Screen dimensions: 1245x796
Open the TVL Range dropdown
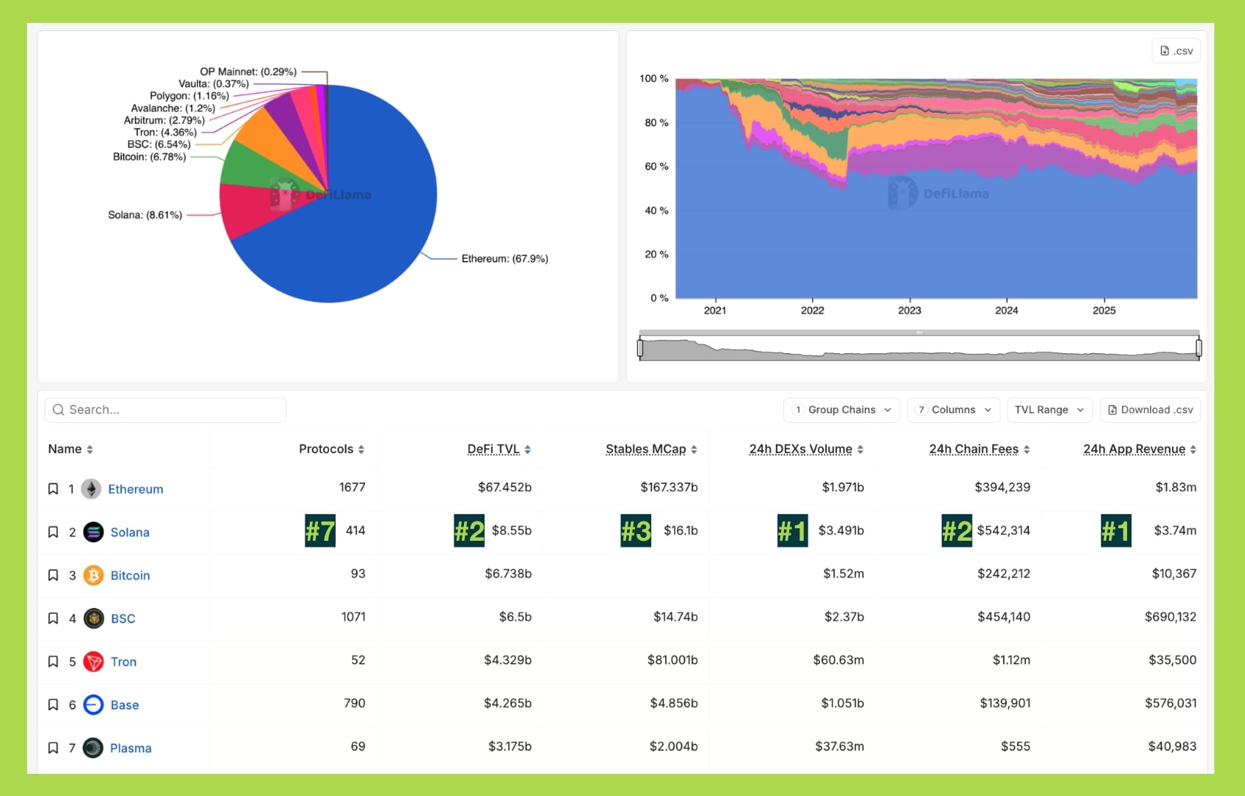(x=1048, y=410)
